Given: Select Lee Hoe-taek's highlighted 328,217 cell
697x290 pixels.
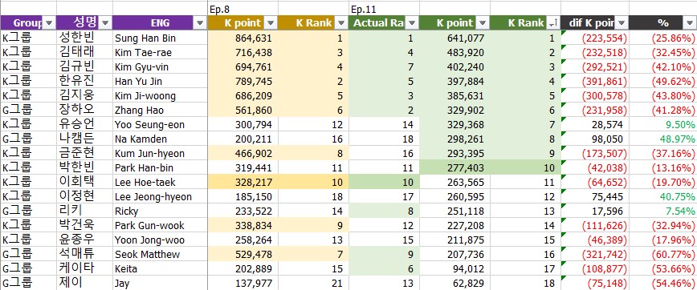Looking at the screenshot, I should click(x=243, y=183).
